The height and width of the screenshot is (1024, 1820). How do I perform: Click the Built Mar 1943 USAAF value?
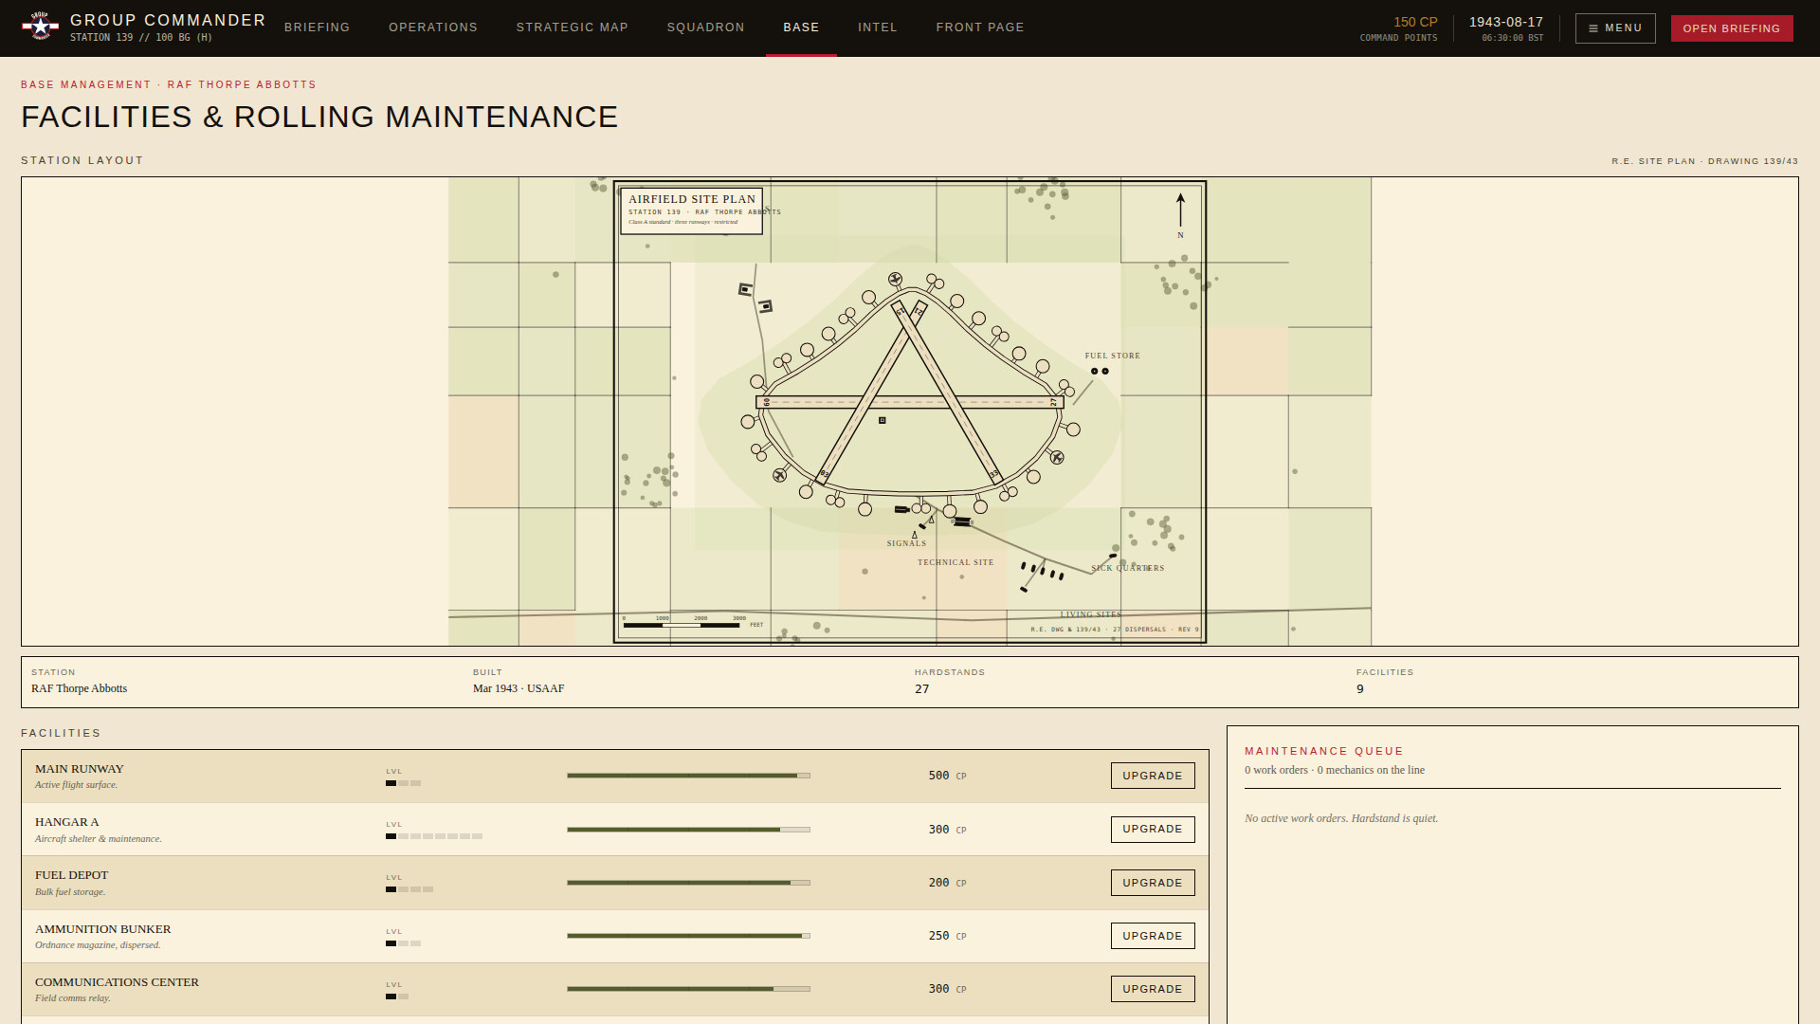519,688
